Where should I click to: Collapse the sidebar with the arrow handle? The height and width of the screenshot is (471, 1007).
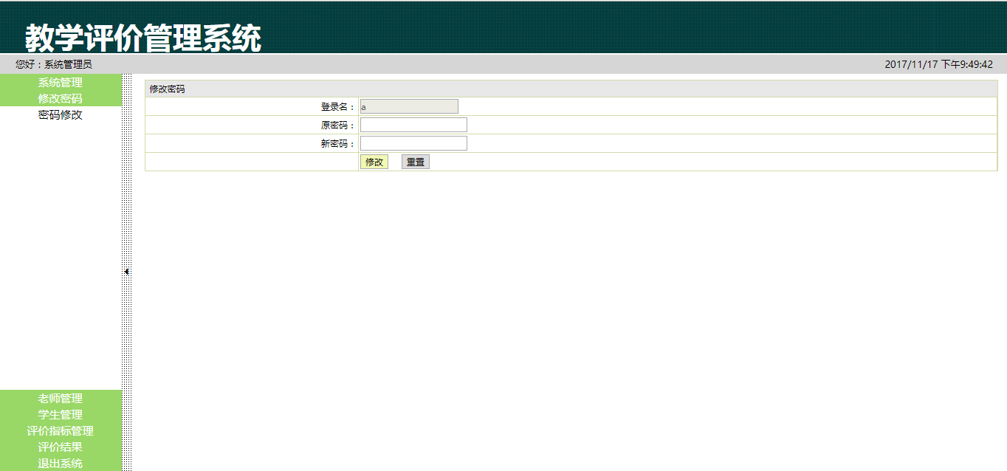pyautogui.click(x=127, y=272)
